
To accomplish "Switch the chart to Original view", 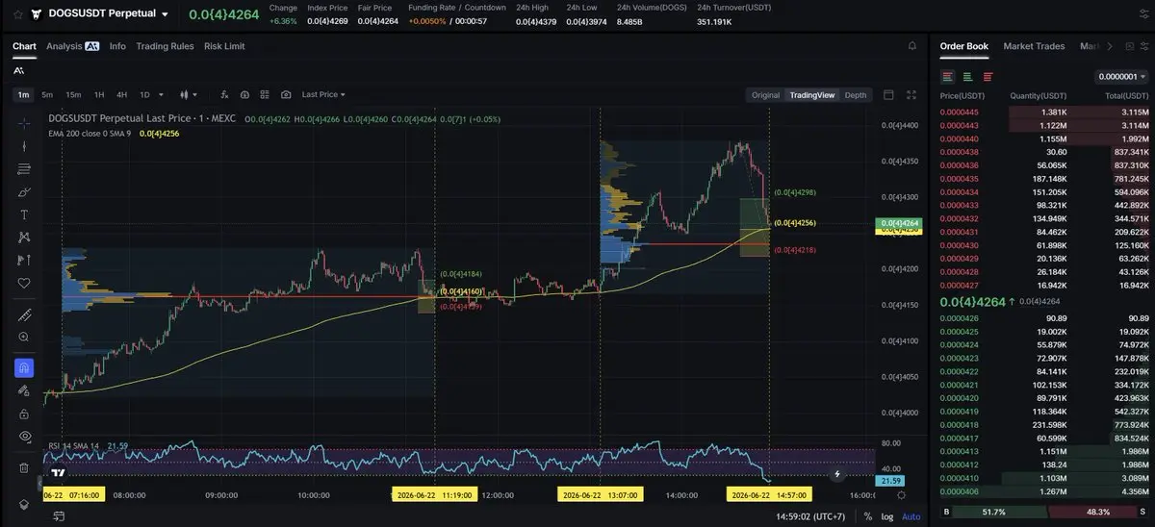I will [765, 95].
